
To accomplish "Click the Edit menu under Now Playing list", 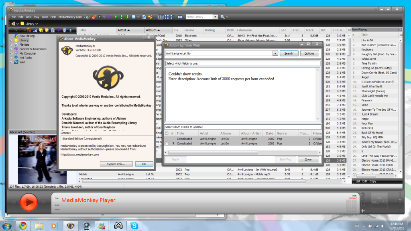I will (x=364, y=181).
